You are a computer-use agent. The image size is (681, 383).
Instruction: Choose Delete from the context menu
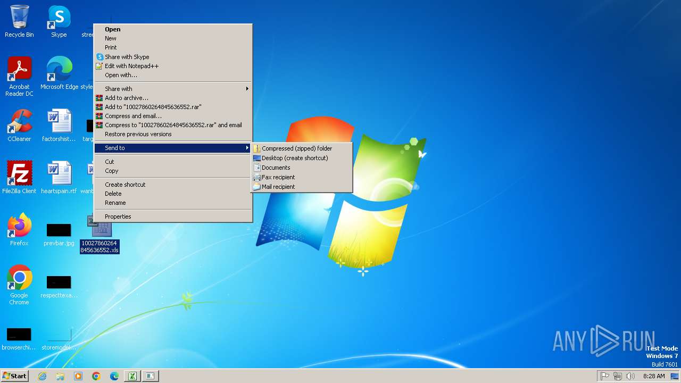tap(173, 194)
